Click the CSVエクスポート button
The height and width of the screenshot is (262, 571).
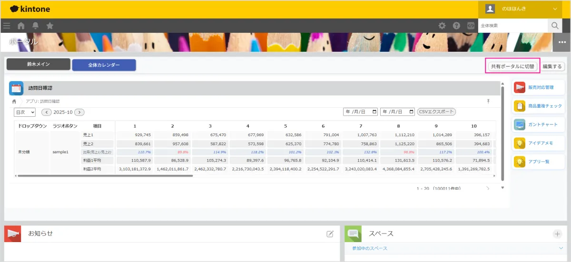click(x=436, y=112)
